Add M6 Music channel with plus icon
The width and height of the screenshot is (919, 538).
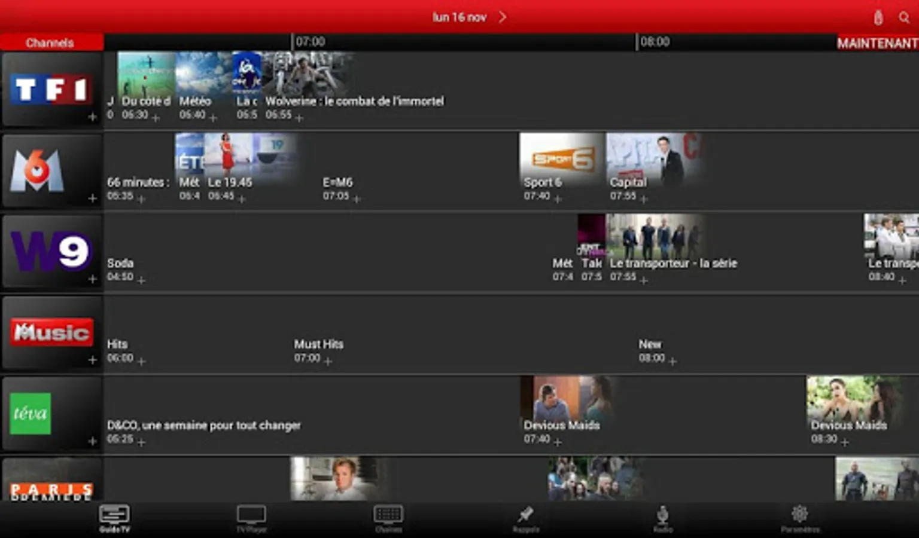click(92, 360)
